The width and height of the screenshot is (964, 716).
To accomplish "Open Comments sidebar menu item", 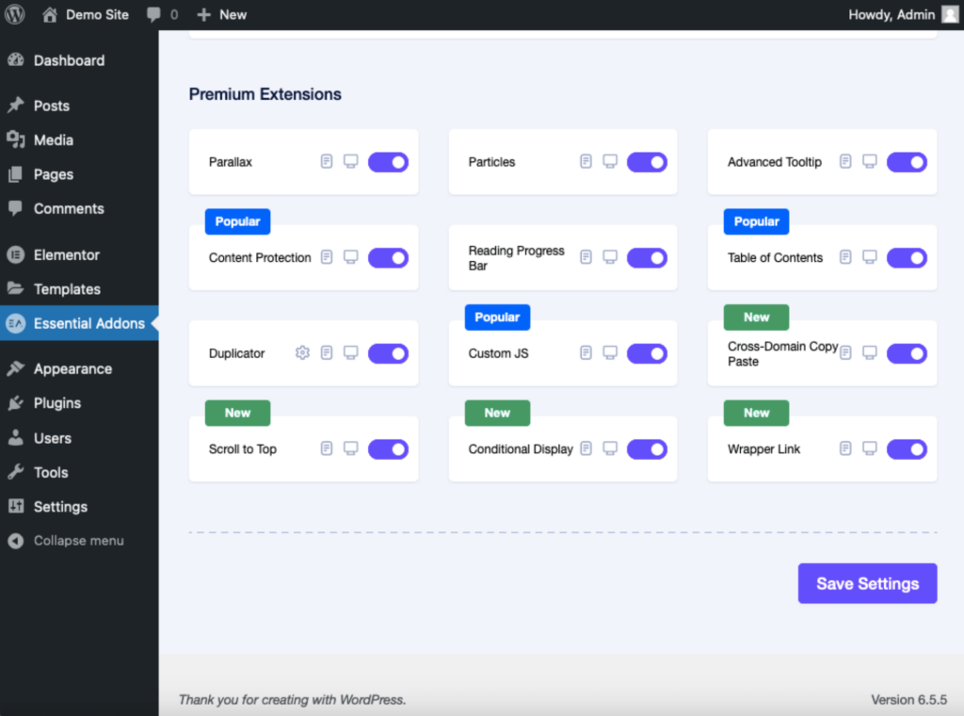I will 79,209.
